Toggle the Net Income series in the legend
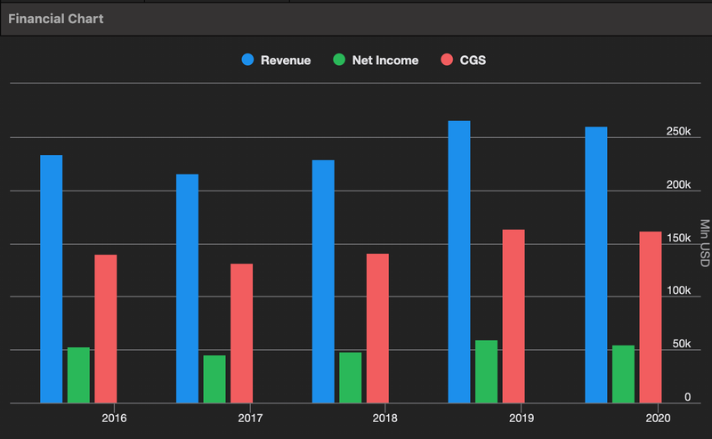This screenshot has width=712, height=439. click(376, 60)
